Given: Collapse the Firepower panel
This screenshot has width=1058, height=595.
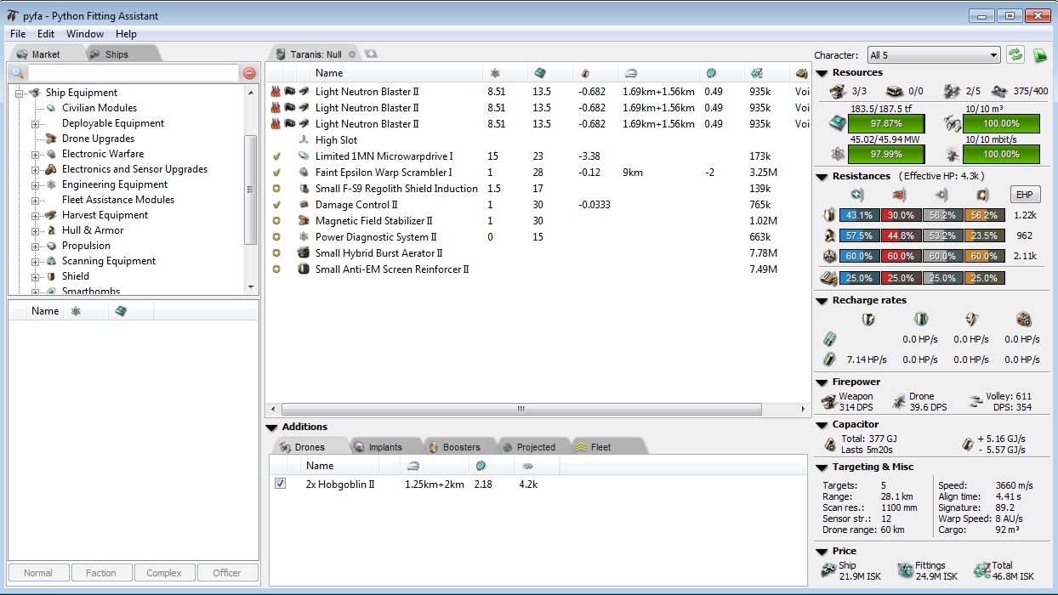Looking at the screenshot, I should pyautogui.click(x=822, y=382).
